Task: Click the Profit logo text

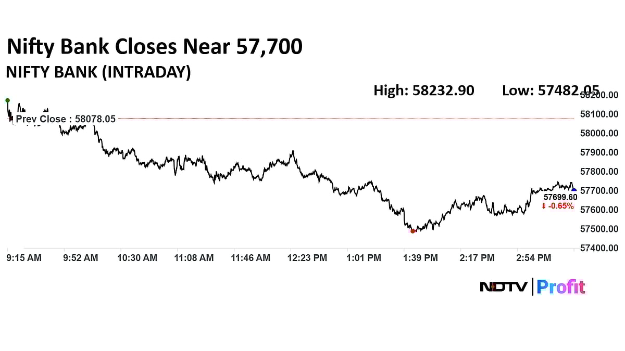Action: point(561,287)
